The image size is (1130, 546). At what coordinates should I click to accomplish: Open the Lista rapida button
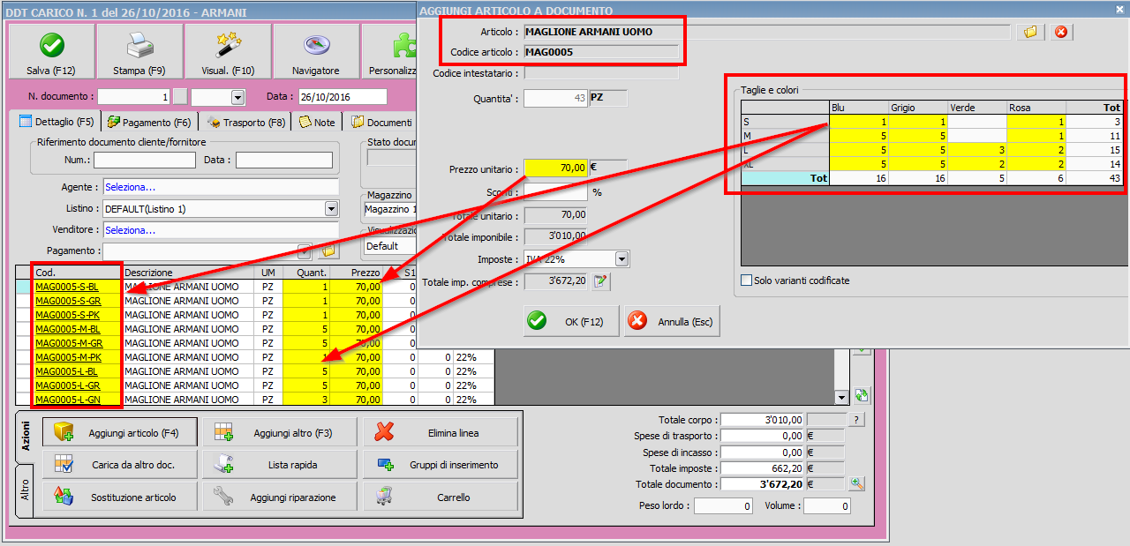point(280,465)
